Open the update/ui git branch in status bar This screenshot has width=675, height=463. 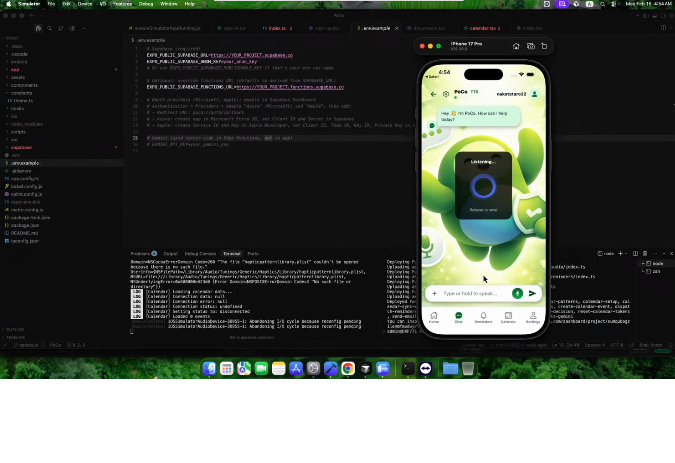(26, 345)
